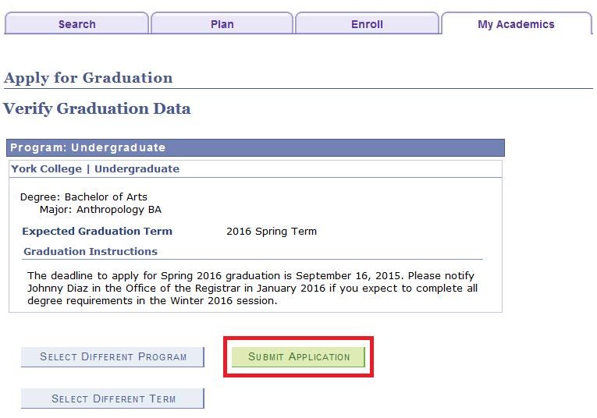Click the Program: Undergraduate header bar

(x=254, y=147)
